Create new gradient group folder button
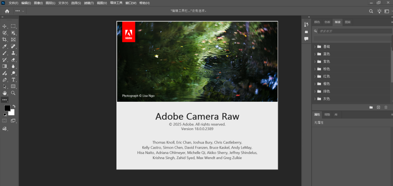 (371, 108)
